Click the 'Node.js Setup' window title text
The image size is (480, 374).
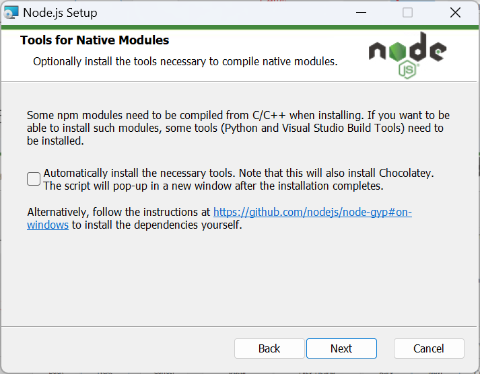(61, 13)
